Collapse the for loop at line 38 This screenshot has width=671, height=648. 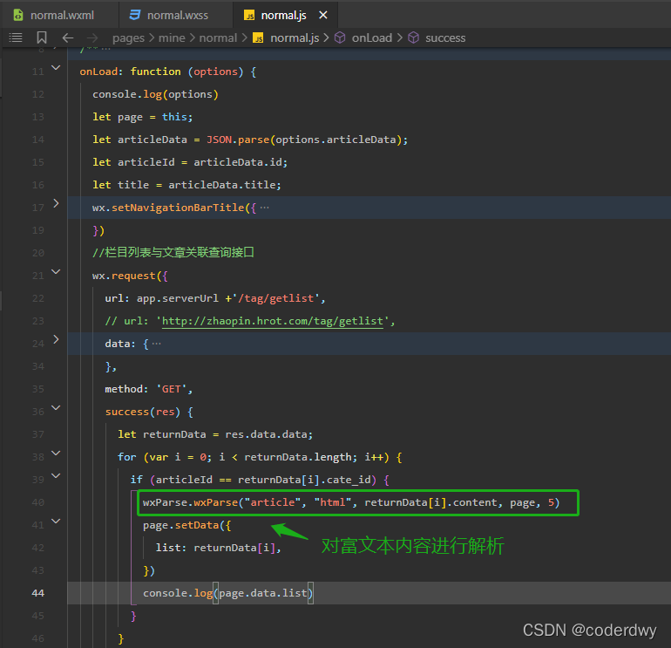(x=56, y=453)
